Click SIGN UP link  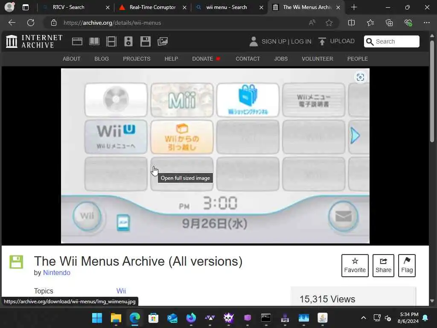[x=274, y=41]
